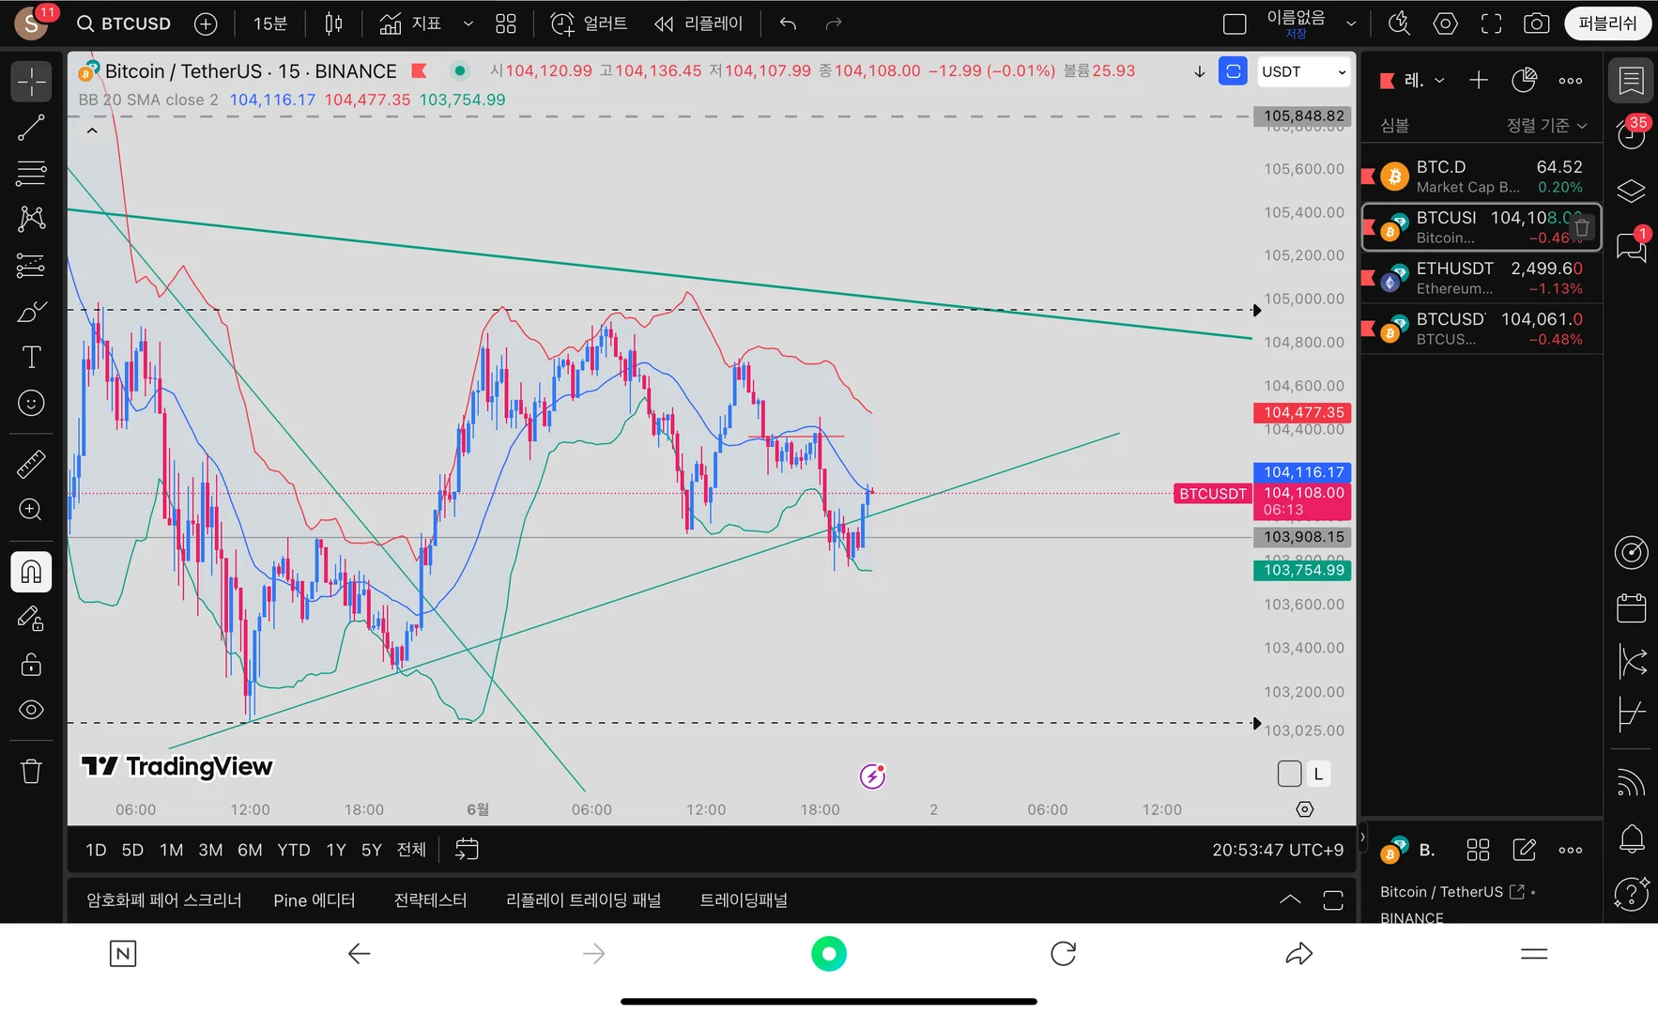Open BTCUSD symbol search

[124, 23]
